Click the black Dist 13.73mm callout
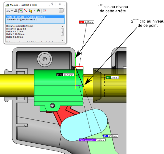Viewport: 164px width, 154px height. (65, 75)
